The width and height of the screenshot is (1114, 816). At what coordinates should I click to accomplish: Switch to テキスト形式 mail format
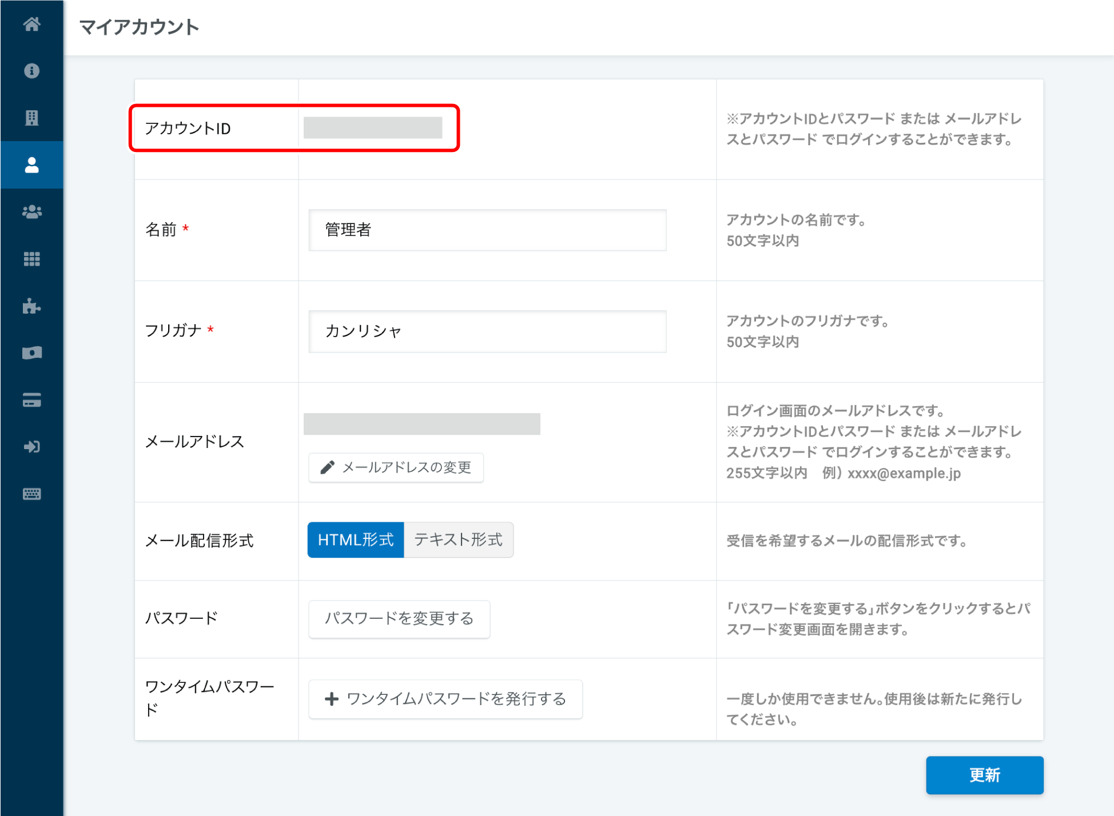coord(458,539)
